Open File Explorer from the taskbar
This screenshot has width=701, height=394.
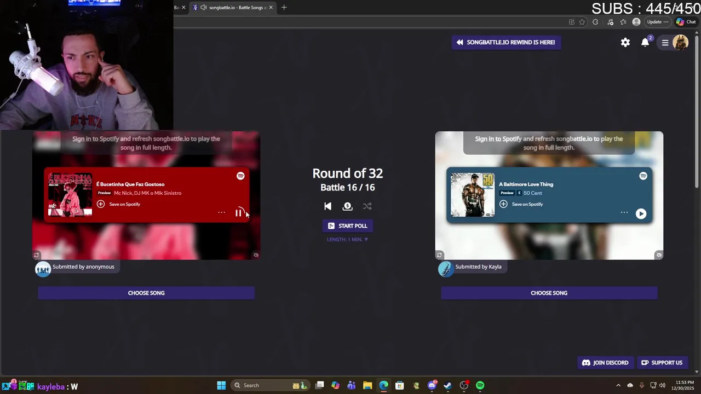pyautogui.click(x=367, y=385)
